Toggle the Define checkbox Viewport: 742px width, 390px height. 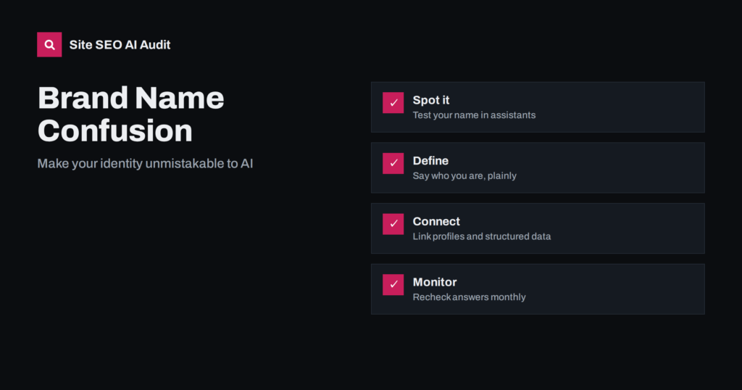[393, 163]
